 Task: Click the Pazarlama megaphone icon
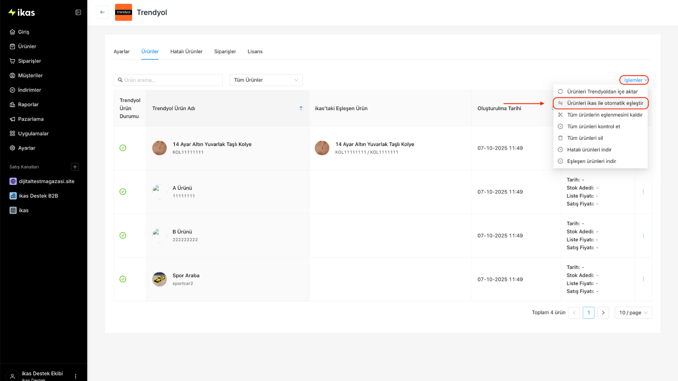click(x=12, y=119)
